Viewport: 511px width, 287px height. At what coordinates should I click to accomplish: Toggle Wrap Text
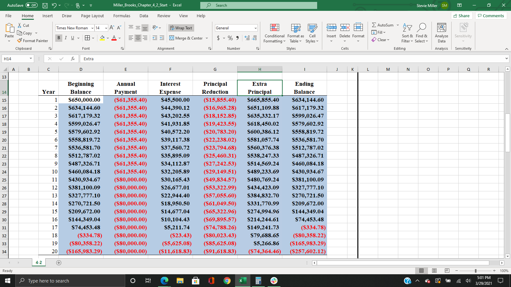[181, 28]
